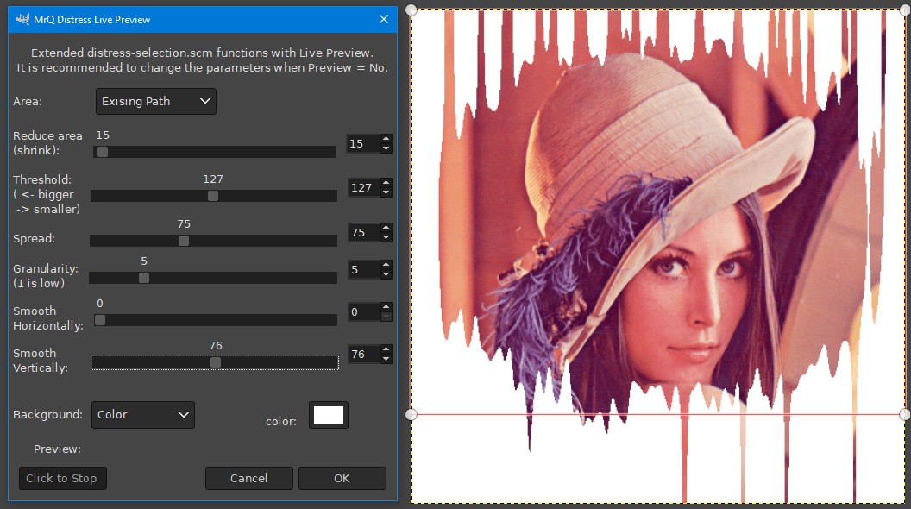Viewport: 911px width, 509px height.
Task: Click the Granularity slider handle at 5
Action: pyautogui.click(x=144, y=278)
